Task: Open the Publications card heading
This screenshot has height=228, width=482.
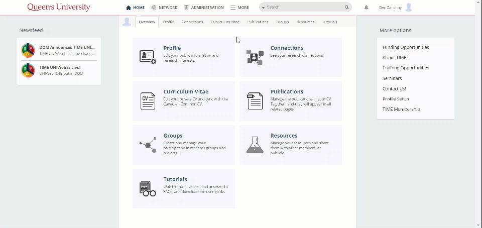Action: coord(287,91)
